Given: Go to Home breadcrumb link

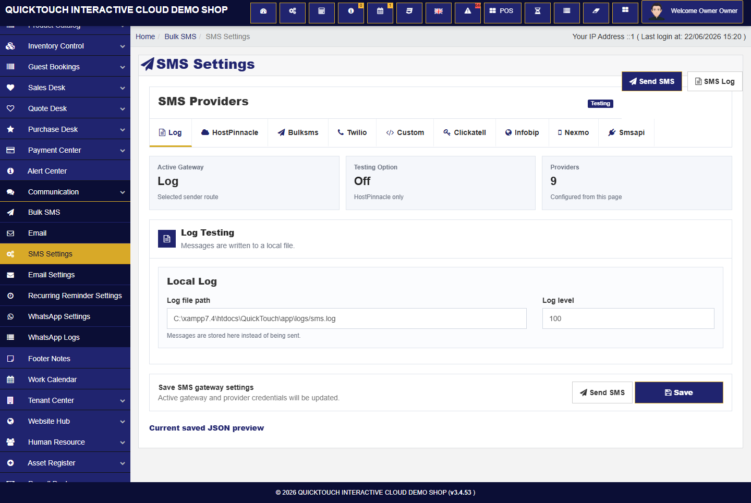Looking at the screenshot, I should (x=146, y=36).
